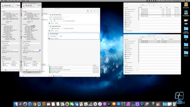Remove the Ask for Finder Items action
Screen dimensions: 190x107
(99, 15)
